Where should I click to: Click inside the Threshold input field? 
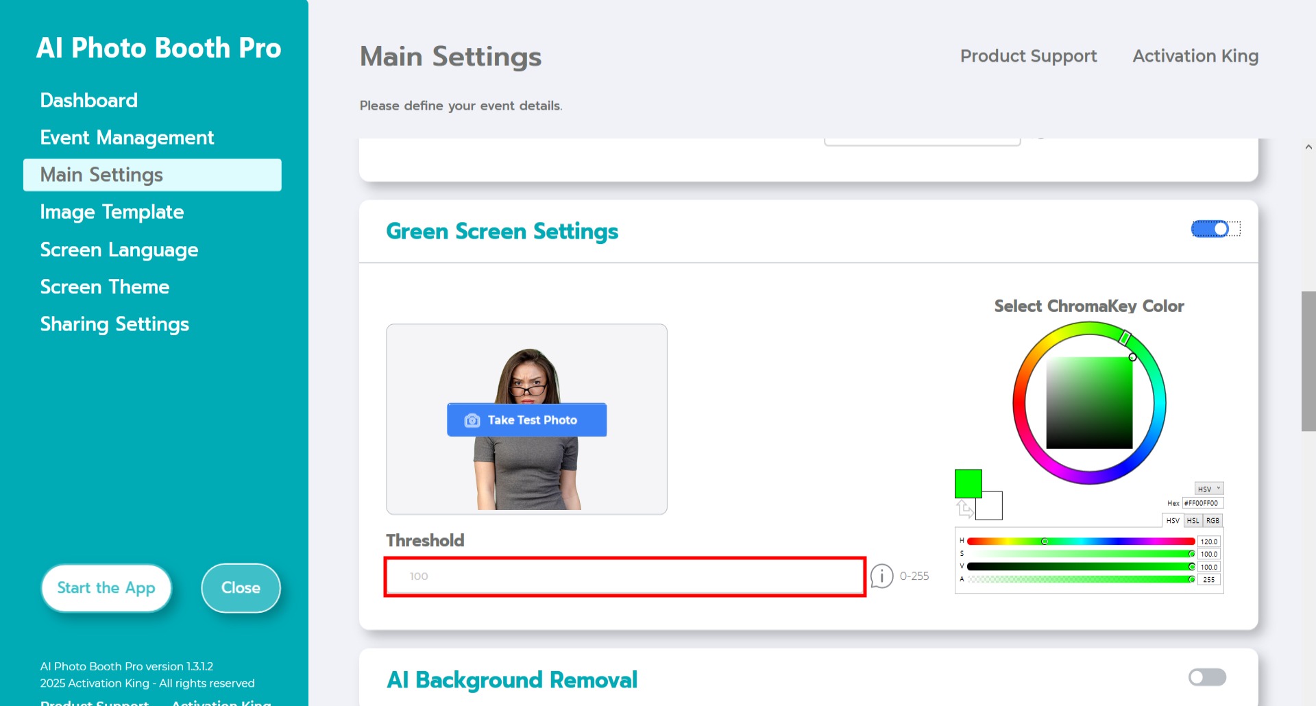624,576
